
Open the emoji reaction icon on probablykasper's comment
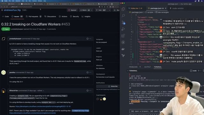pyautogui.click(x=87, y=39)
